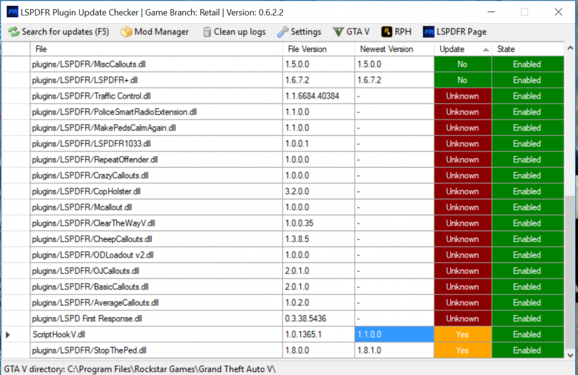Image resolution: width=578 pixels, height=375 pixels.
Task: Select CopHolster.dll file name
Action: [86, 191]
